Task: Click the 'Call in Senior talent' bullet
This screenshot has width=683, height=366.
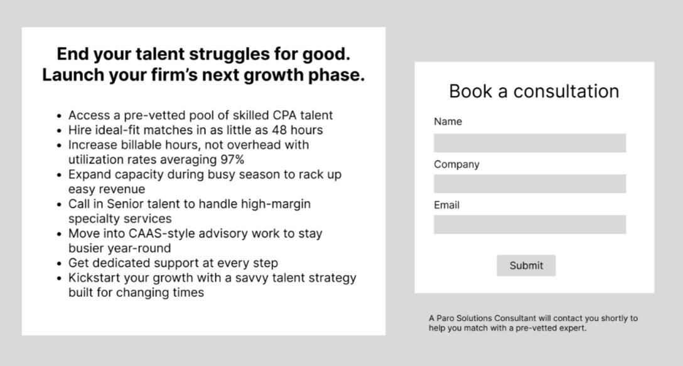Action: (189, 204)
